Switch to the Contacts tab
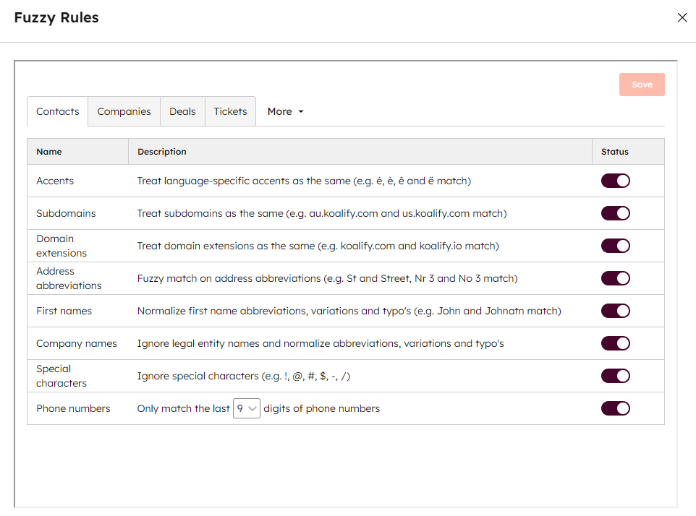 pyautogui.click(x=58, y=111)
